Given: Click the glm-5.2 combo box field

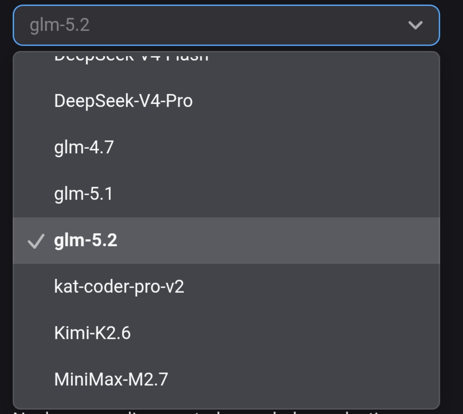Looking at the screenshot, I should pos(227,25).
